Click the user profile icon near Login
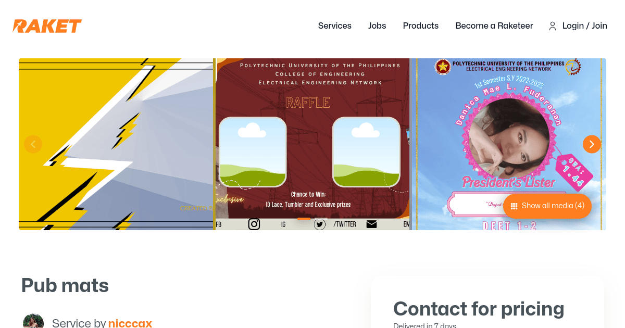 pyautogui.click(x=553, y=26)
